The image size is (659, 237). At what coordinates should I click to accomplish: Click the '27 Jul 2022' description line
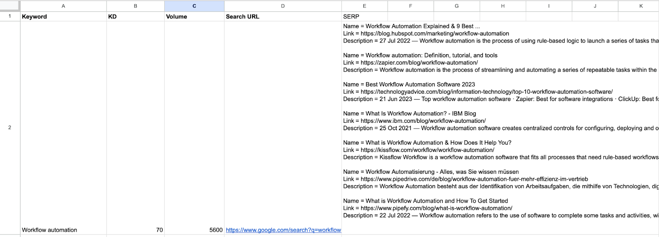click(501, 41)
